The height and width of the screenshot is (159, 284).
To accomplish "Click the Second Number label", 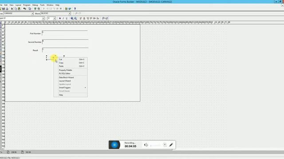I will coord(35,42).
